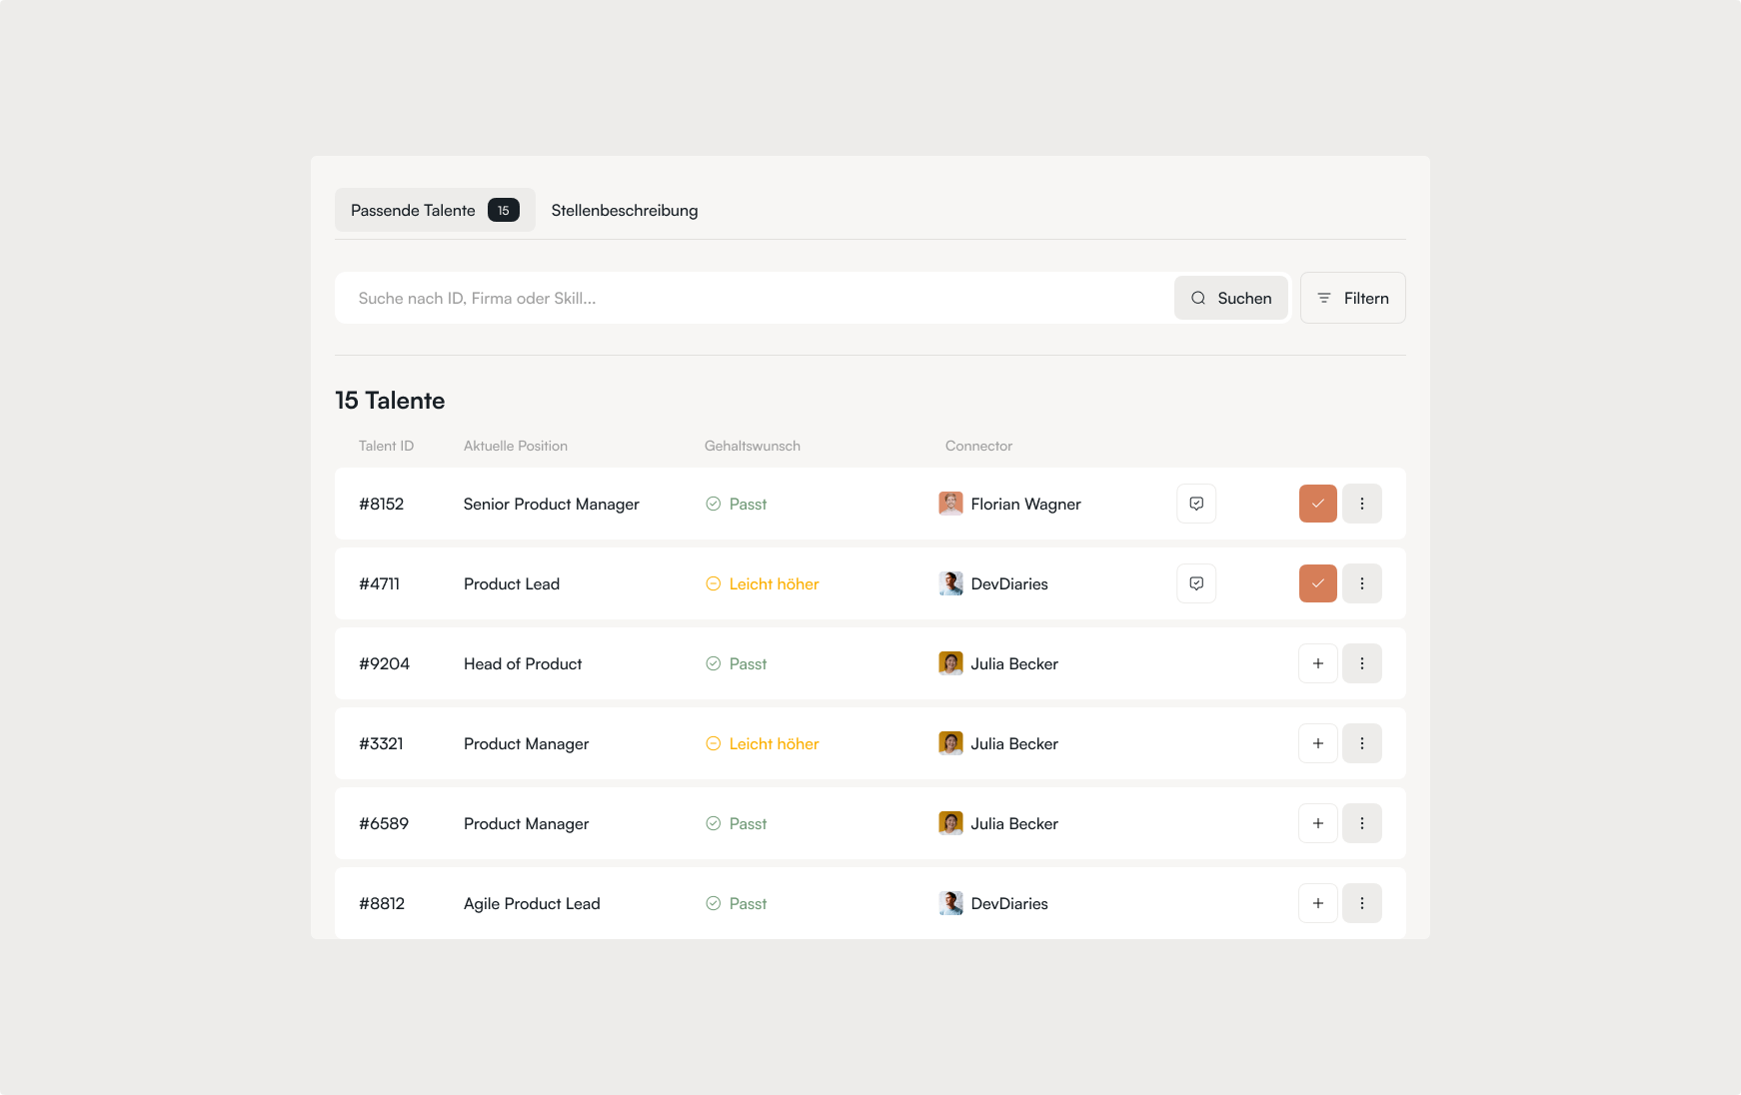The height and width of the screenshot is (1095, 1741).
Task: Open message icon for talent #8152
Action: 1195,504
